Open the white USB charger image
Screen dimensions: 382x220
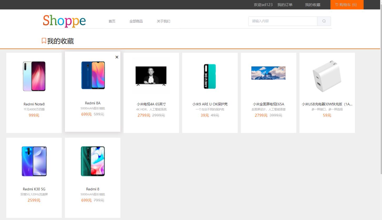point(327,76)
